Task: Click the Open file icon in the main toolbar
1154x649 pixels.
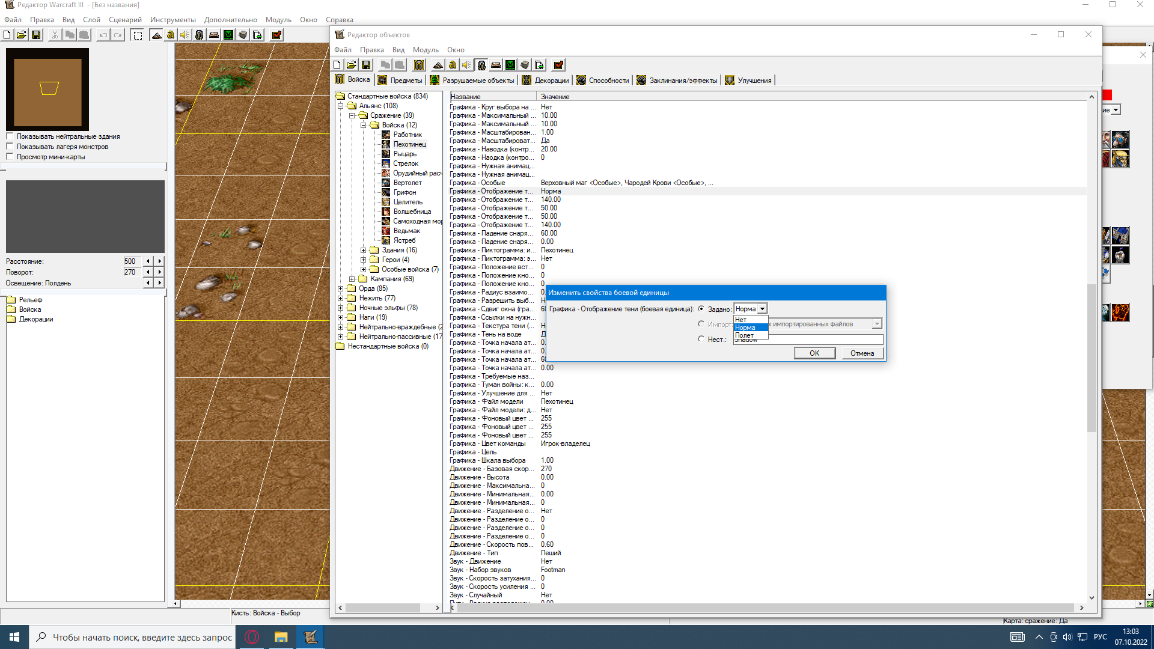Action: point(22,35)
